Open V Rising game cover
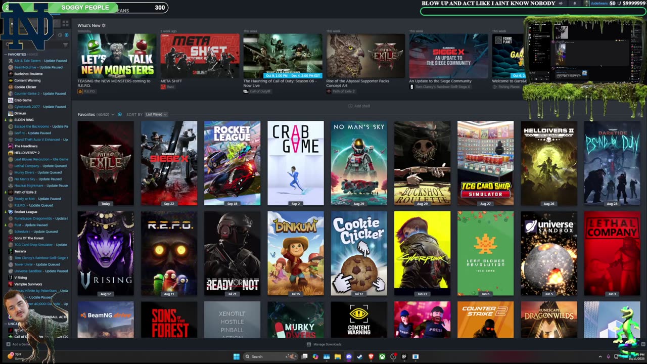 click(x=106, y=253)
